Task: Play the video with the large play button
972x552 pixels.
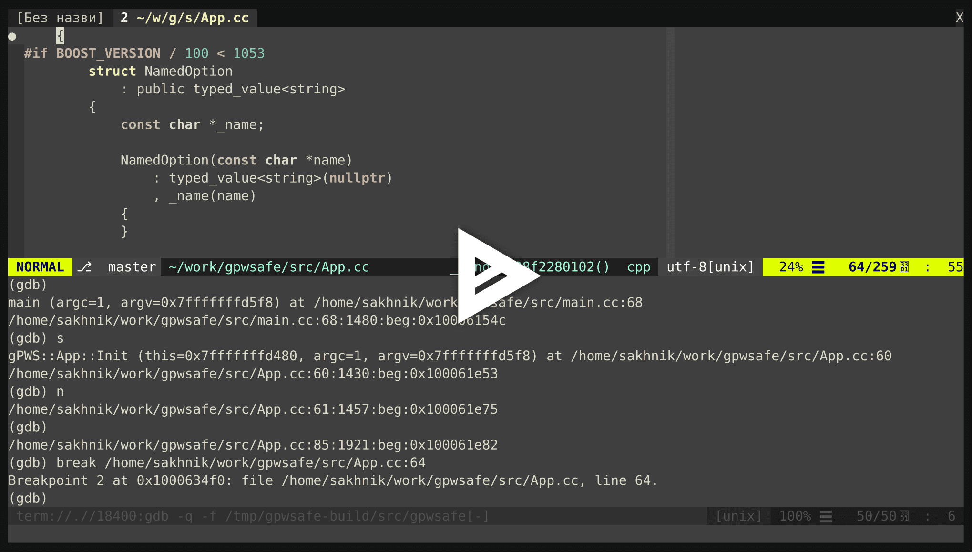Action: coord(498,276)
